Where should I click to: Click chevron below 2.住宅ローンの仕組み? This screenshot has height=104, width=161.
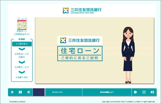tap(22, 62)
